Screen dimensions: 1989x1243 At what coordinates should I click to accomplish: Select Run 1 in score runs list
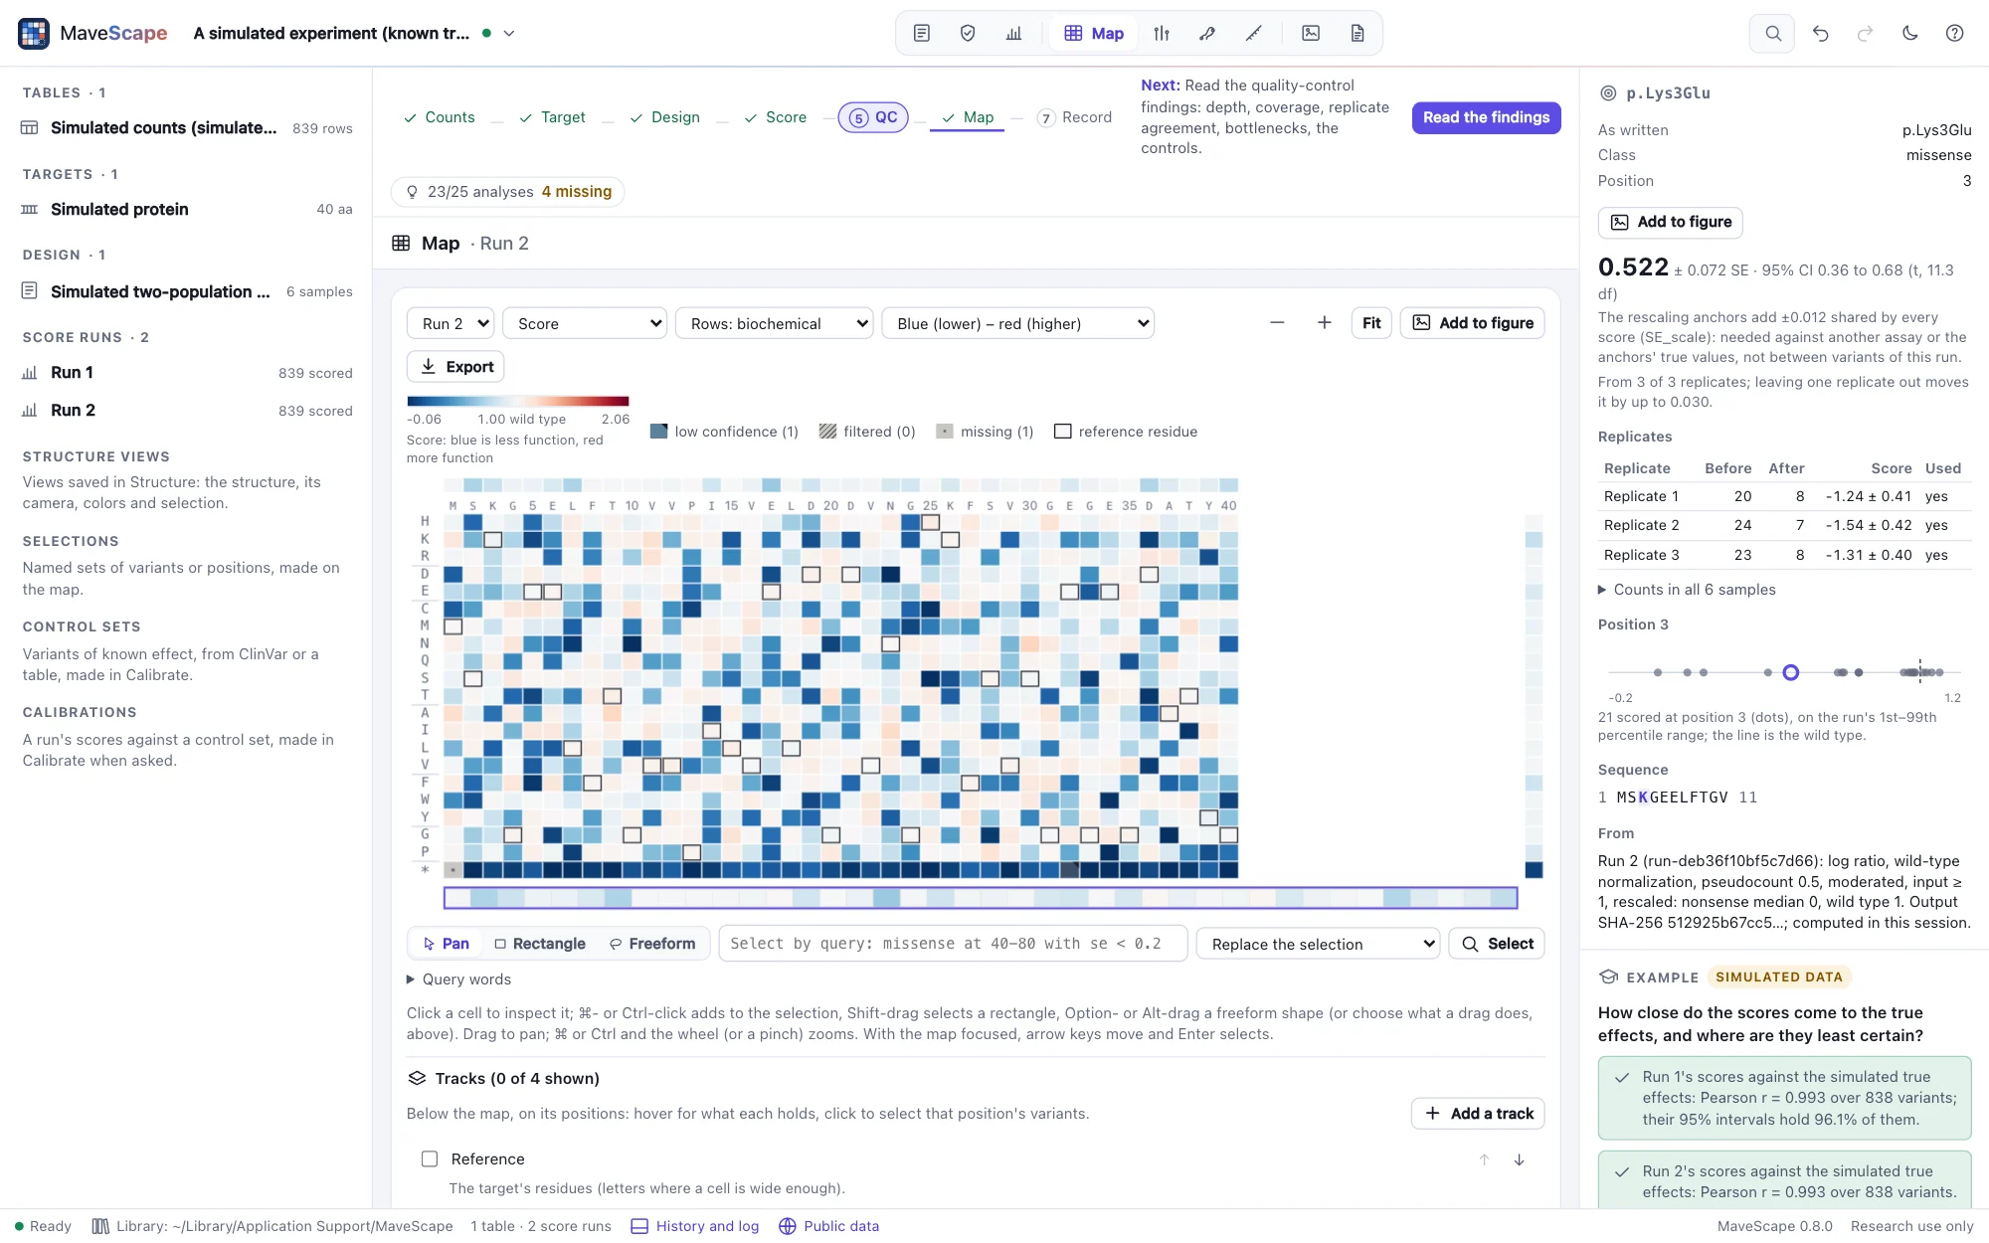187,373
